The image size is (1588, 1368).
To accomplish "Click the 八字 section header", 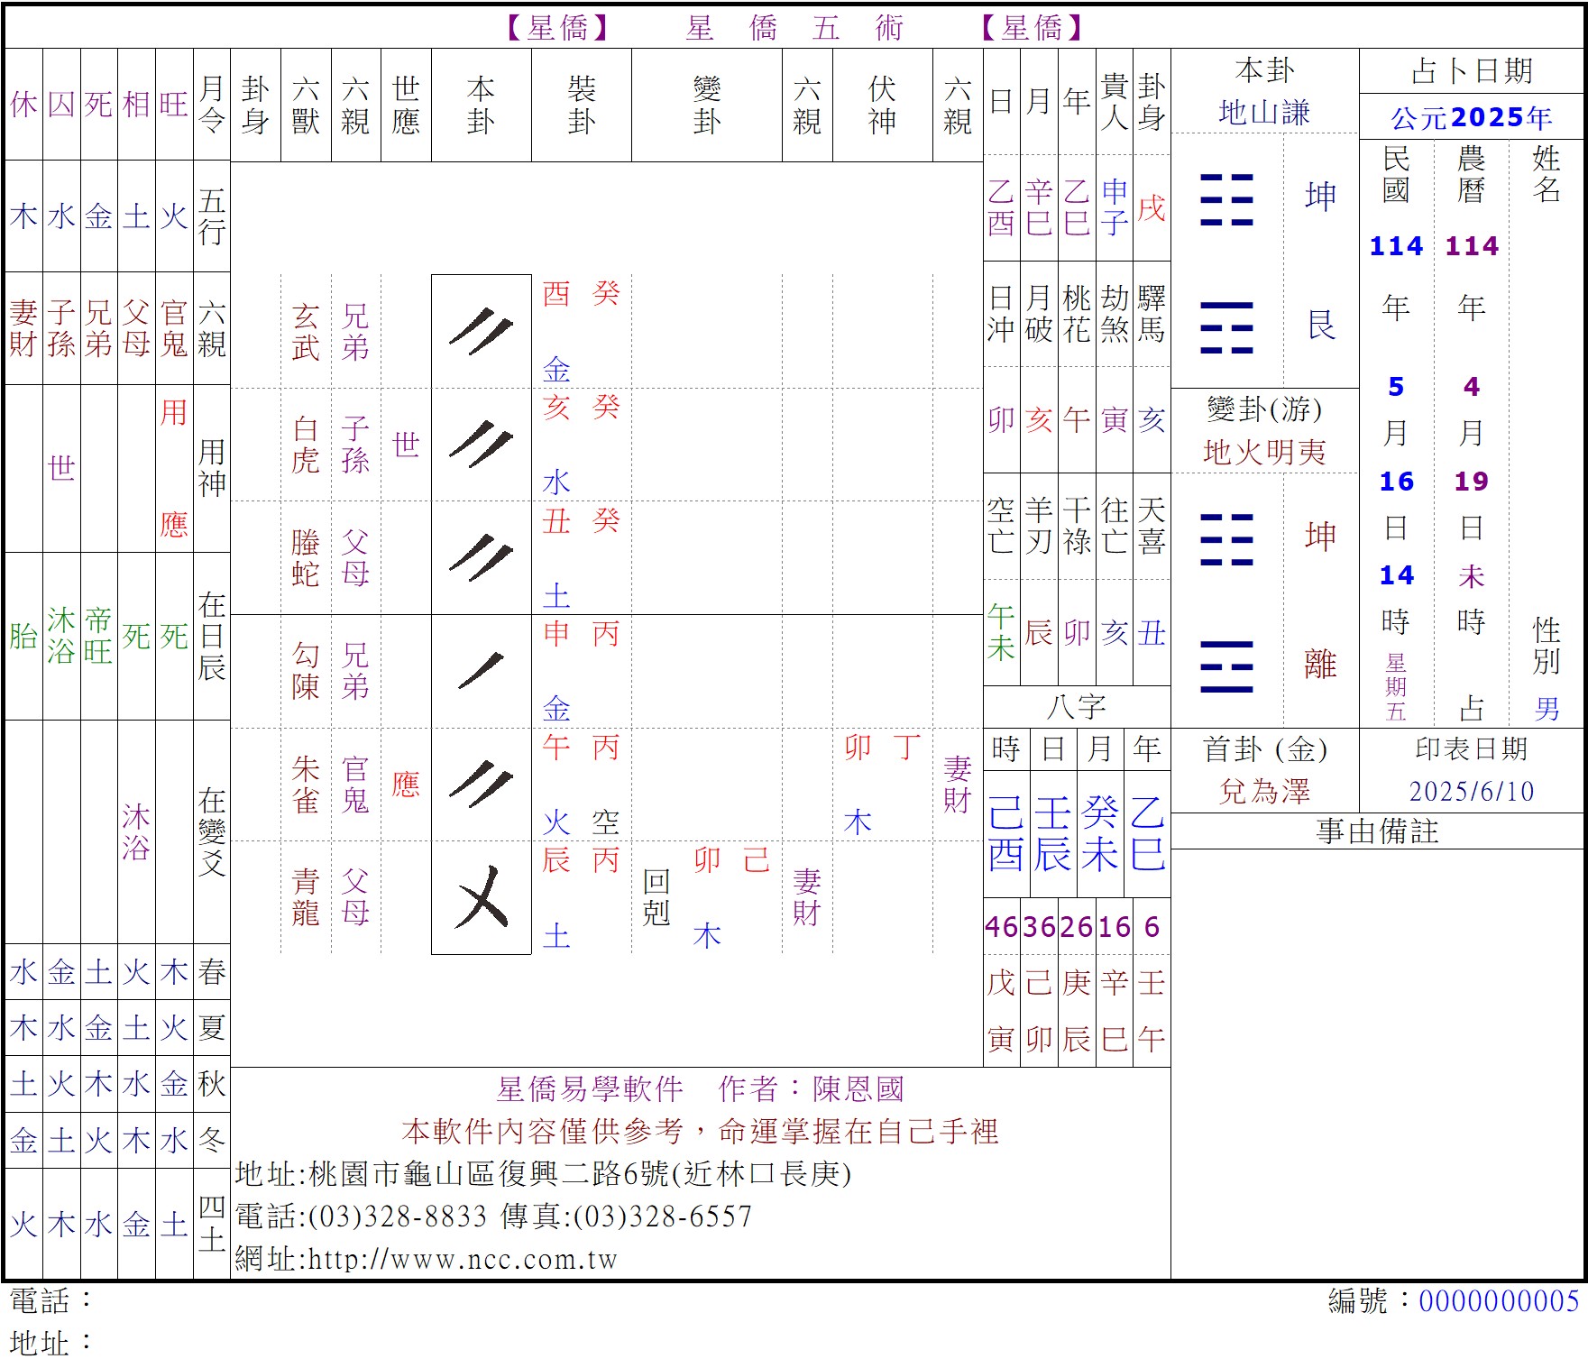I will tap(1076, 706).
